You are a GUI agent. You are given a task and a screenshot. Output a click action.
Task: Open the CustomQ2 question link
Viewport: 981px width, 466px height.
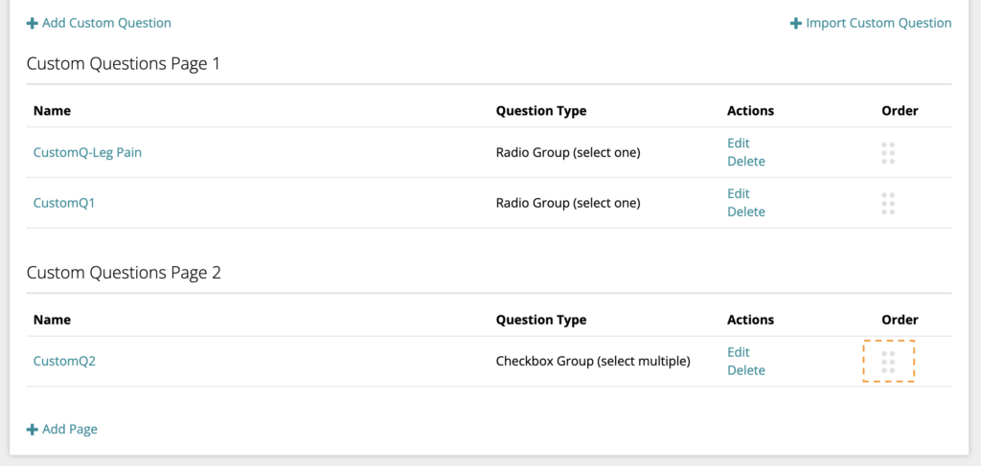point(64,361)
